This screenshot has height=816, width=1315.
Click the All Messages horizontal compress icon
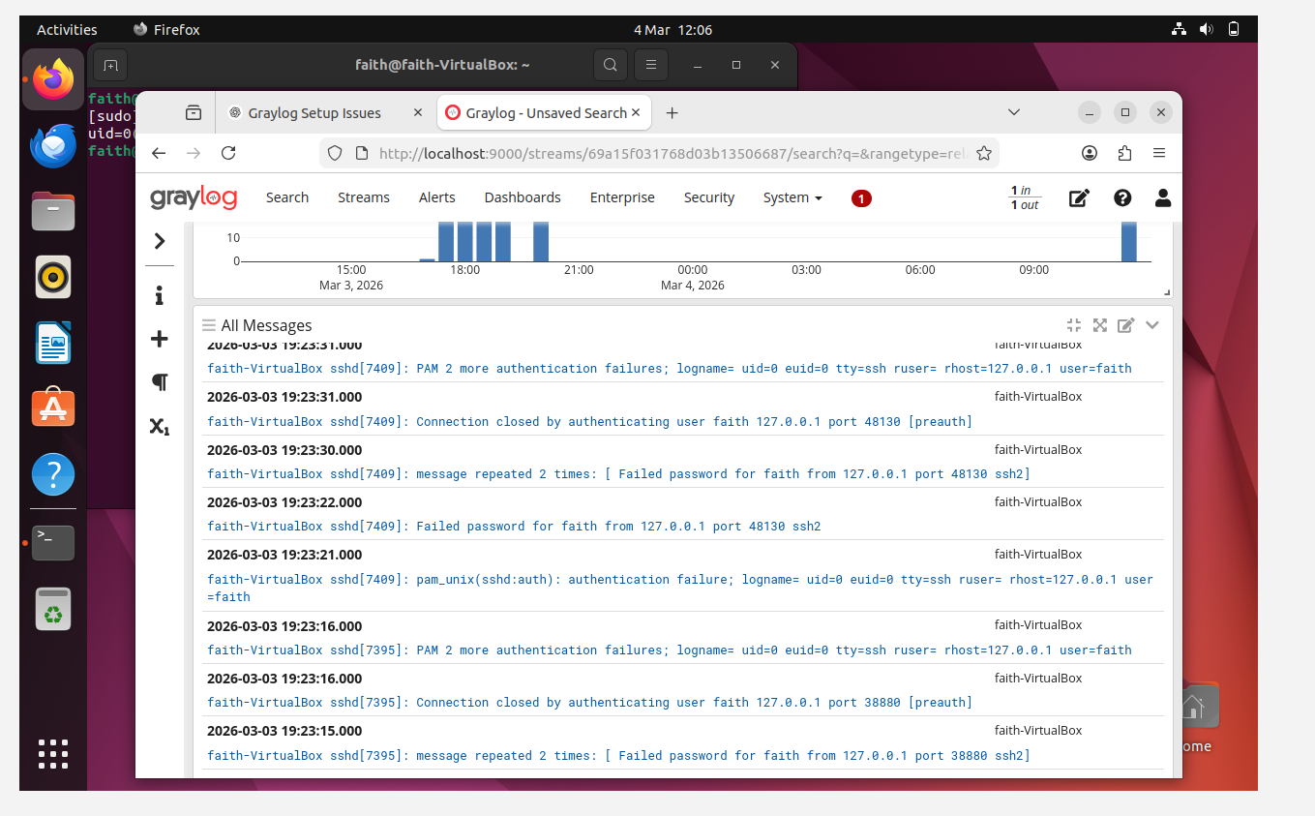(1073, 325)
